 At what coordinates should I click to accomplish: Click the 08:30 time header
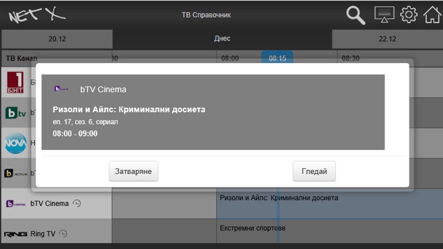tap(350, 58)
